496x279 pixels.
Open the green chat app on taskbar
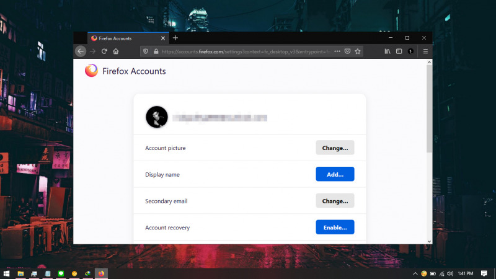click(x=61, y=273)
